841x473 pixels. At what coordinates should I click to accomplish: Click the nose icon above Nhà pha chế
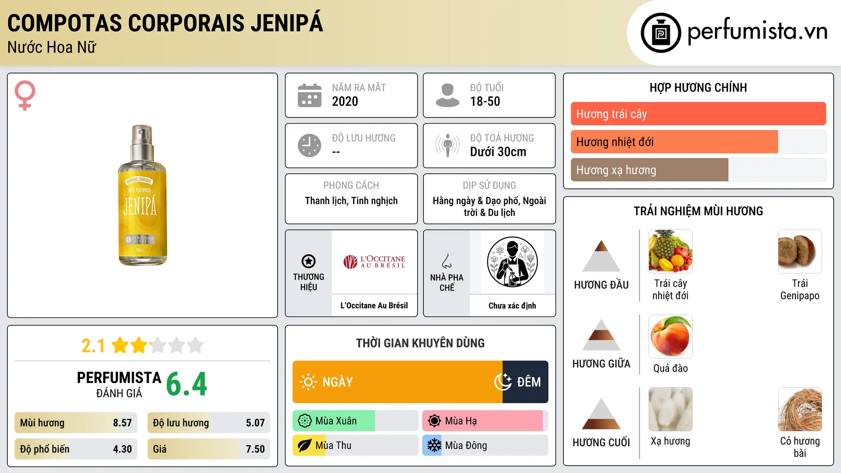pos(447,261)
